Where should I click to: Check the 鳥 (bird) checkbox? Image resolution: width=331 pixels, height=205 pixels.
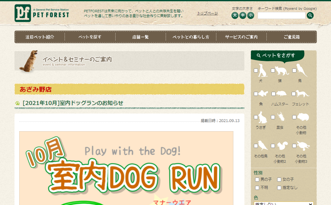(x=294, y=71)
